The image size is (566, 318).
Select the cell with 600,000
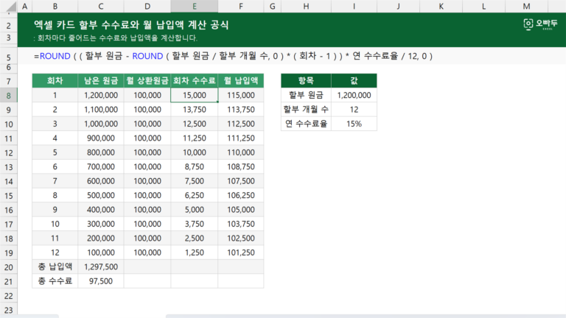101,181
